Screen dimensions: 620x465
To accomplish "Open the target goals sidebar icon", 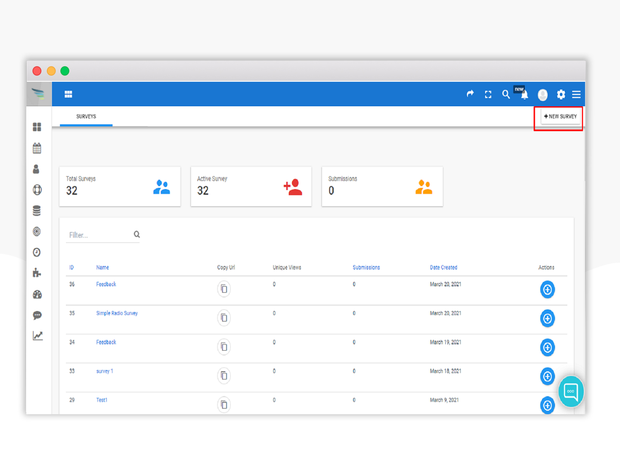I will (36, 232).
